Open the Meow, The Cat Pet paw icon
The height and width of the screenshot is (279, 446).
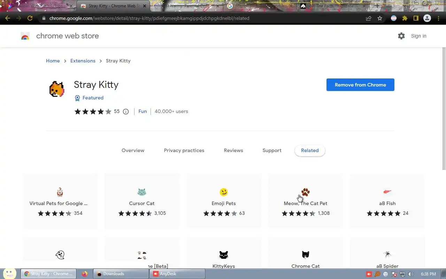306,192
